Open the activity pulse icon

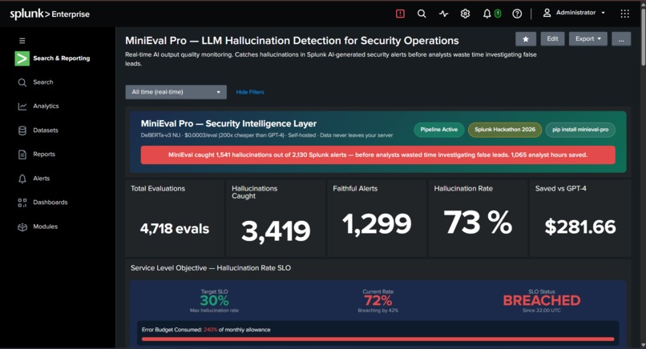coord(444,14)
